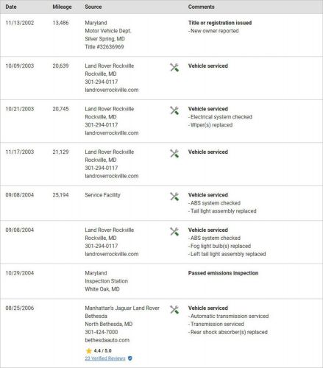
Task: Click the wrench icon for Left tail light entry
Action: pyautogui.click(x=174, y=231)
